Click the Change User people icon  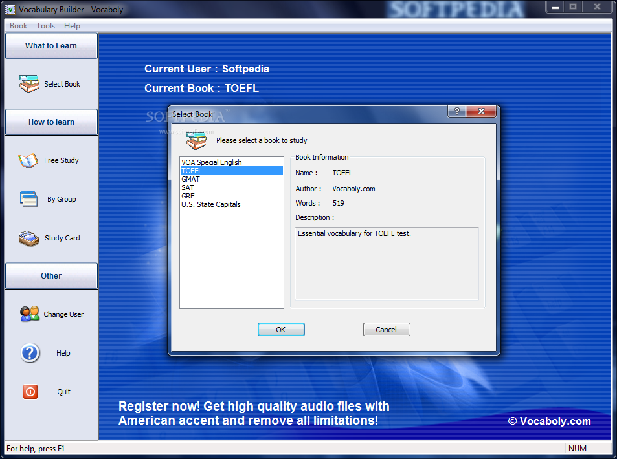(x=30, y=314)
